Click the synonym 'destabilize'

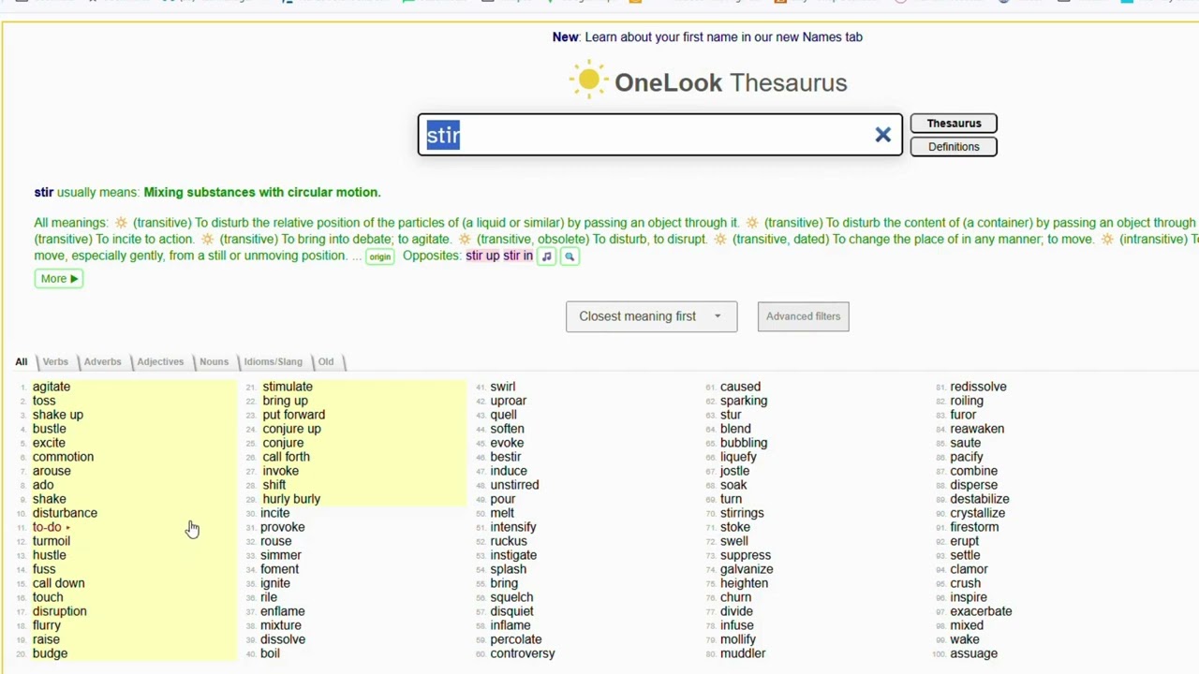[980, 499]
